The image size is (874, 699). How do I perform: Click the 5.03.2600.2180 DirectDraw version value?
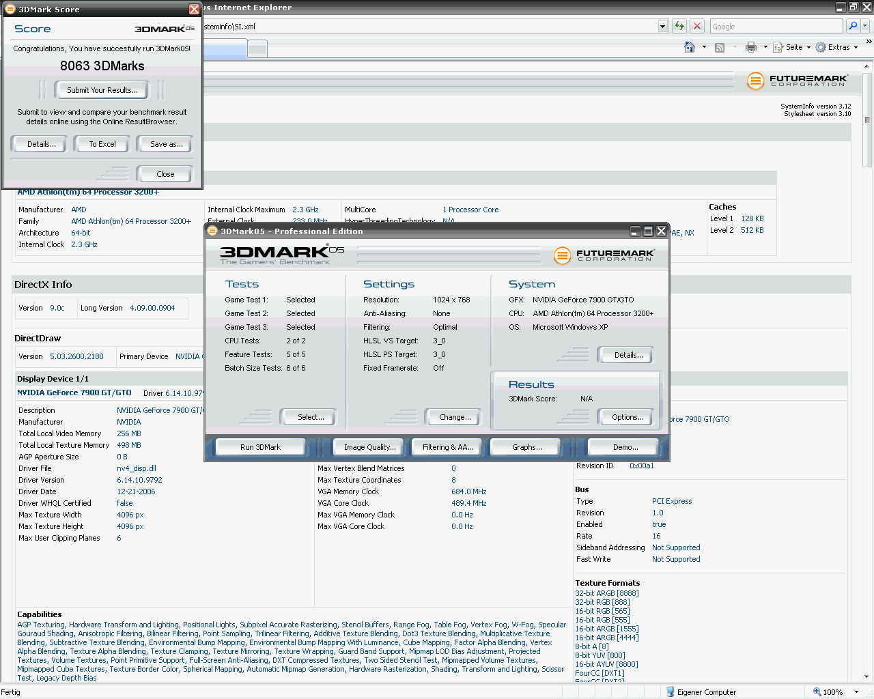point(76,356)
